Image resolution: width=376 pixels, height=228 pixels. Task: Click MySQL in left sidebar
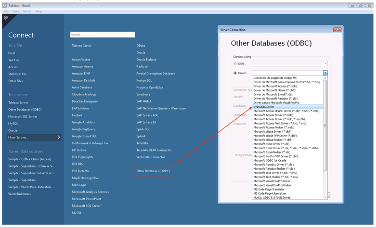pos(13,123)
